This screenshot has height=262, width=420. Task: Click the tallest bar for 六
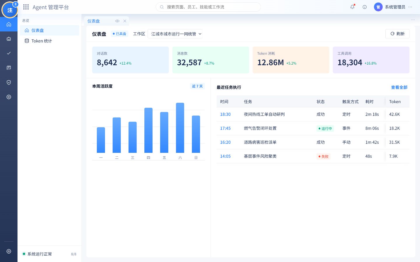click(x=180, y=128)
